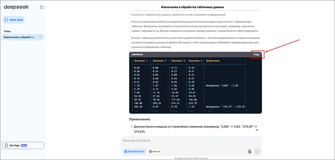Click the 'Значение 1' column header
Image resolution: width=335 pixels, height=160 pixels.
pos(141,61)
